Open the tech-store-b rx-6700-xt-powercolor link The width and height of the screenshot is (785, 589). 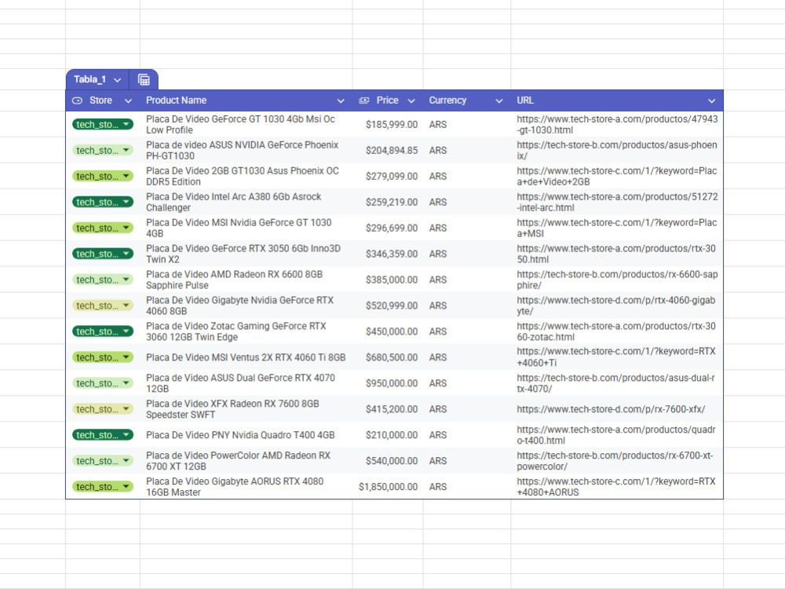pos(615,461)
